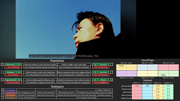Viewport: 180px width, 101px height.
Task: Click 'Desire to maneuver, locate, perceive, position'
Action: [40, 64]
